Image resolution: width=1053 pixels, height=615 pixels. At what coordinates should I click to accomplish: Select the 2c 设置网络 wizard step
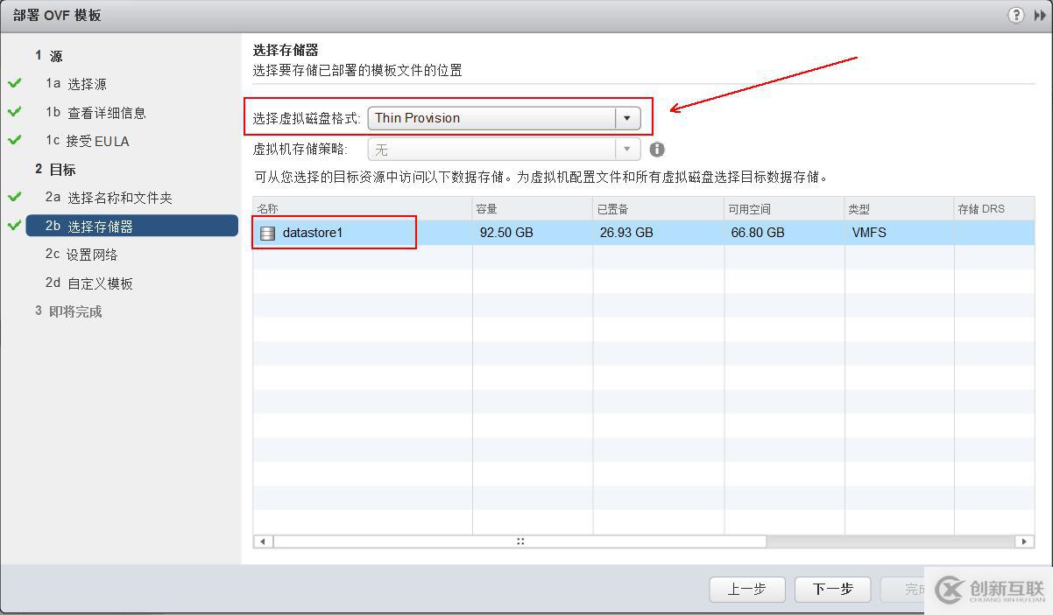[x=83, y=254]
